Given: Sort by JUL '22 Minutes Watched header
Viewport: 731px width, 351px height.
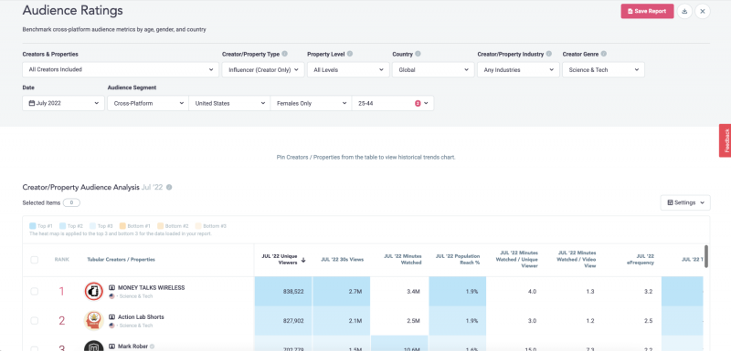Looking at the screenshot, I should tap(402, 260).
